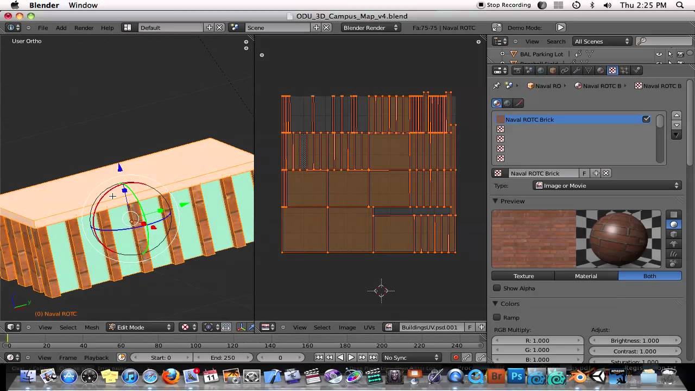Toggle fake user F for texture
This screenshot has height=391, width=695.
click(x=584, y=173)
